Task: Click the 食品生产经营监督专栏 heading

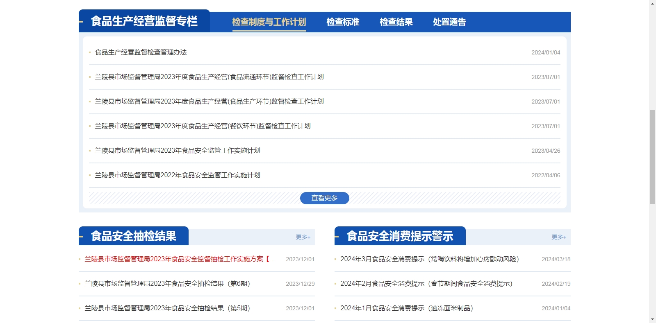Action: 144,21
